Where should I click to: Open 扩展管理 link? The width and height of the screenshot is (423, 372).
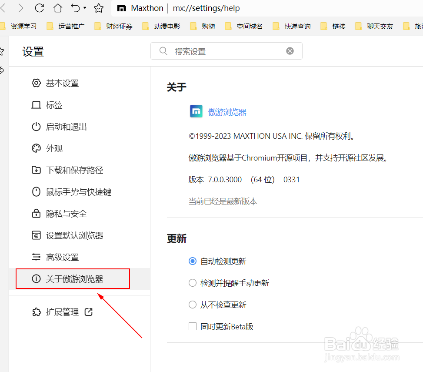[62, 312]
